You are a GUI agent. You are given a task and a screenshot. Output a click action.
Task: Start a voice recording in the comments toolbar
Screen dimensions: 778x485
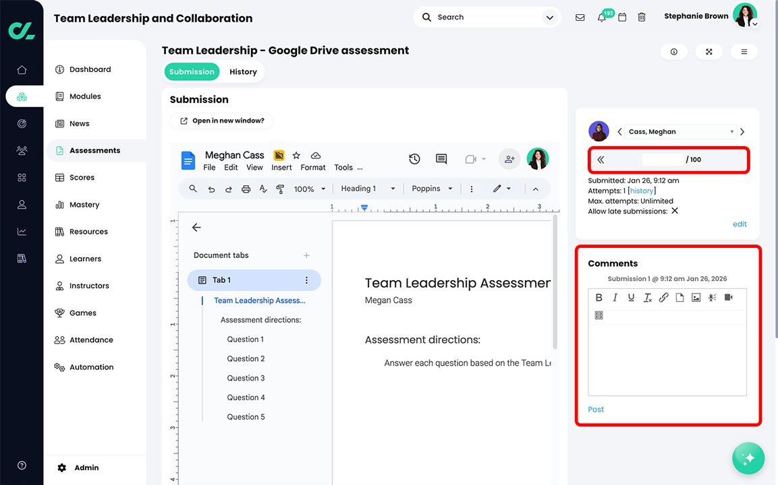coord(712,297)
